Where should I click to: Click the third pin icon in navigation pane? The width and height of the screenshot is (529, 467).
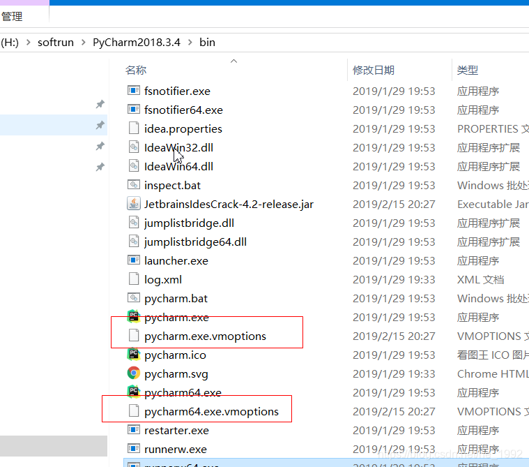pos(100,147)
